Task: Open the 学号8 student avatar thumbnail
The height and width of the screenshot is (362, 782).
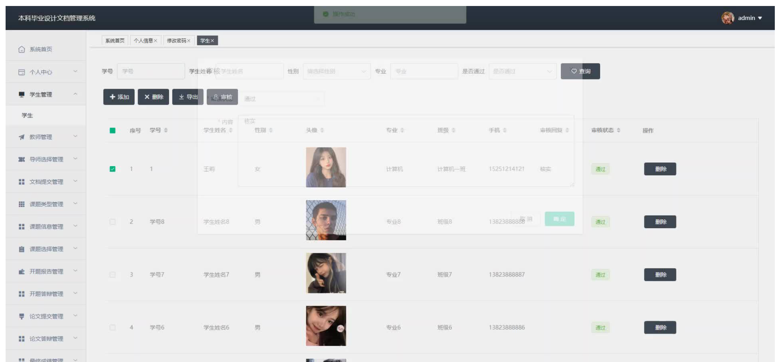Action: click(326, 220)
